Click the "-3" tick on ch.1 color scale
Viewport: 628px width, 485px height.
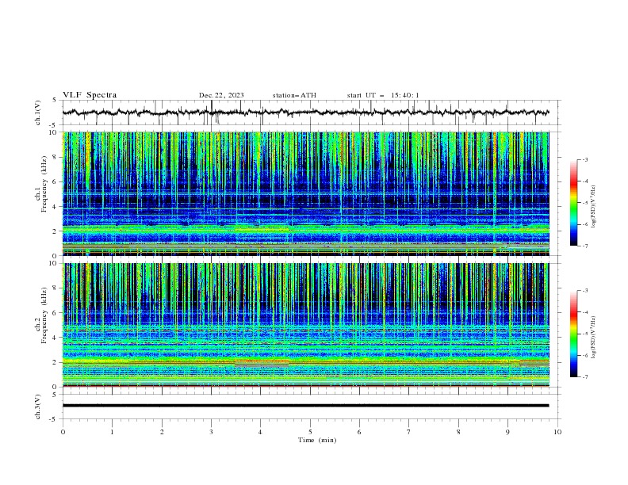tap(584, 159)
